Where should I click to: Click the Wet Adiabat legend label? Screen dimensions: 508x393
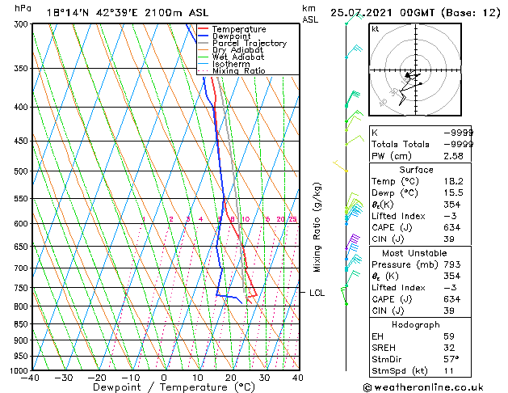tap(238, 57)
